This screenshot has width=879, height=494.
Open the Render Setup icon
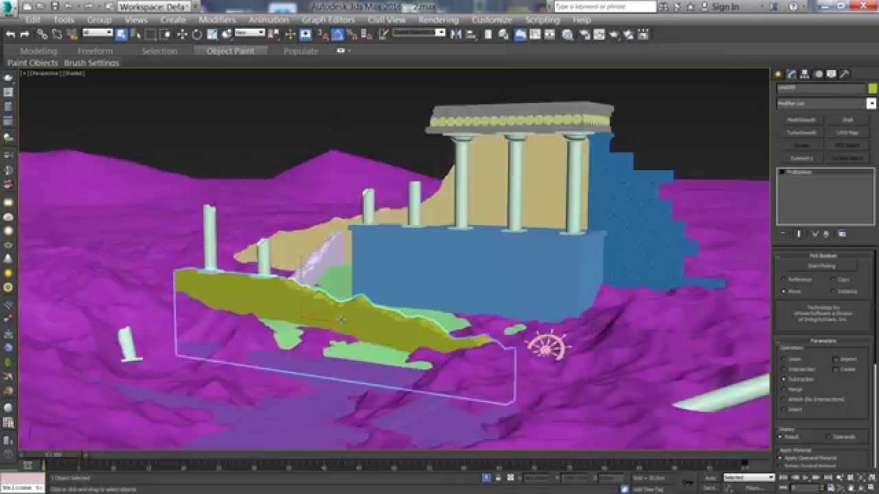coord(584,34)
